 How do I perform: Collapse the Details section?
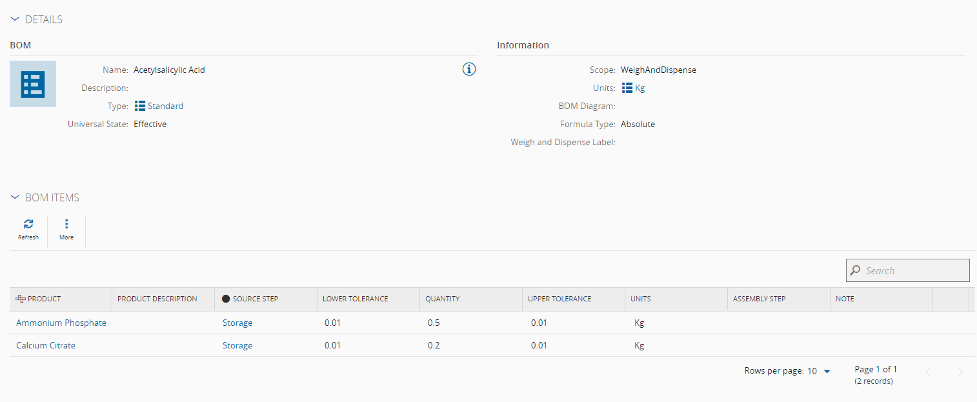pos(15,20)
